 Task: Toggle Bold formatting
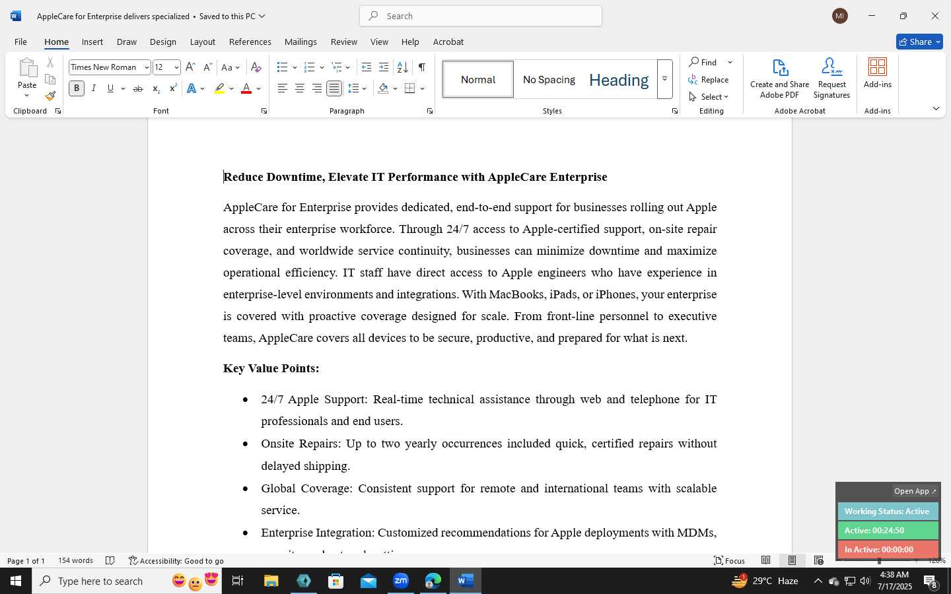77,88
